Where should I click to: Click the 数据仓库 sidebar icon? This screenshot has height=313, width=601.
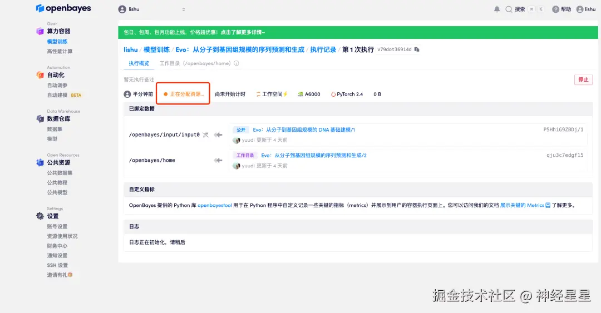tap(40, 119)
